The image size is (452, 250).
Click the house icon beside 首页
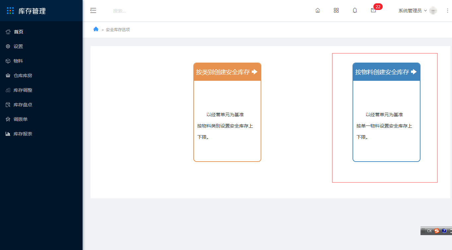[x=8, y=32]
